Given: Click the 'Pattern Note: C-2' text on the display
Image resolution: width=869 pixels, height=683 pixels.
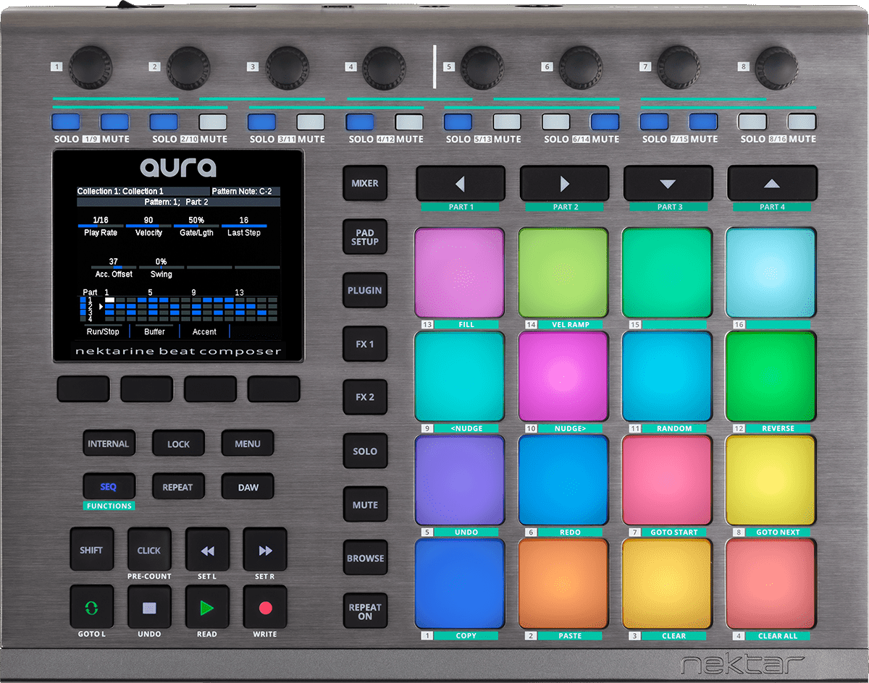Looking at the screenshot, I should pos(242,192).
